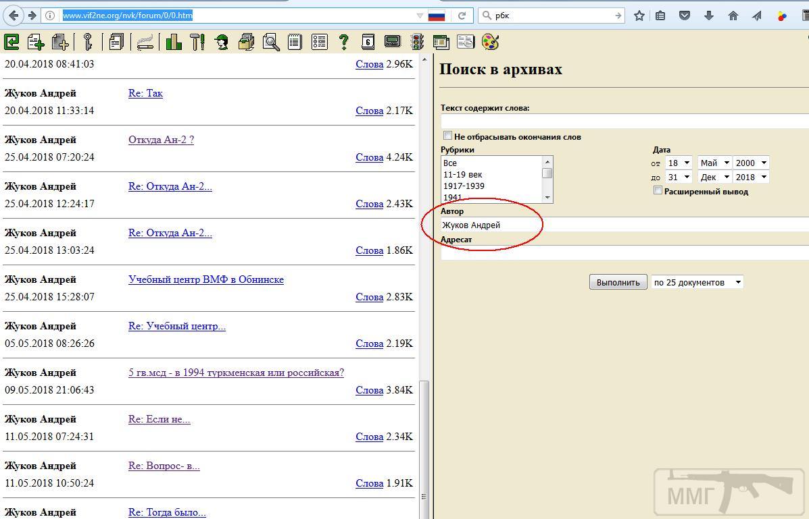Image resolution: width=809 pixels, height=519 pixels.
Task: Tick the 'Расширенный вывод' checkbox
Action: 658,191
